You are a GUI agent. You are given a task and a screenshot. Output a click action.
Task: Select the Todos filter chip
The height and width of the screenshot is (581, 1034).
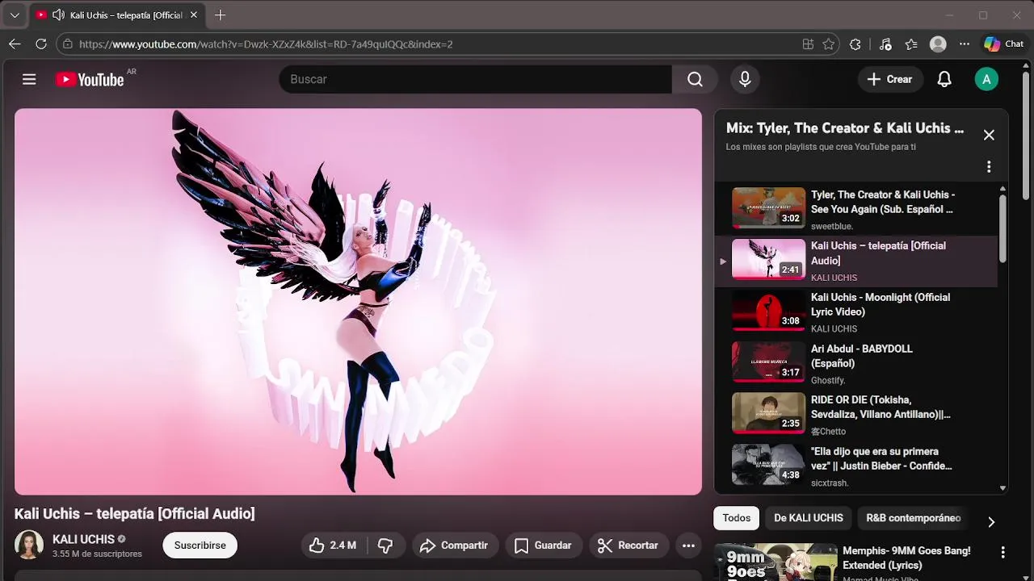736,518
